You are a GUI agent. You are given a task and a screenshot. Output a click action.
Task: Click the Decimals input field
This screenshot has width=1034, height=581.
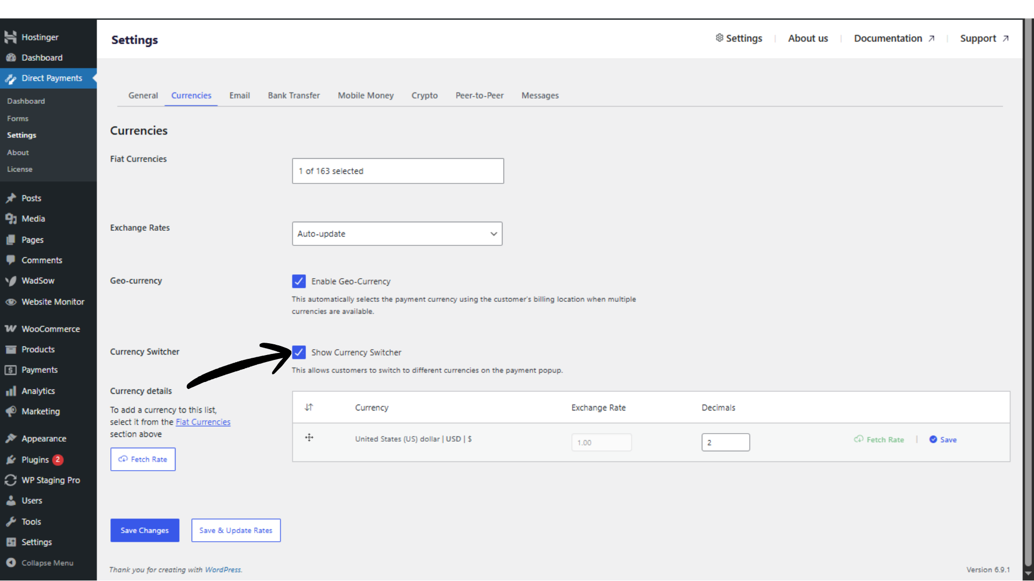(725, 442)
